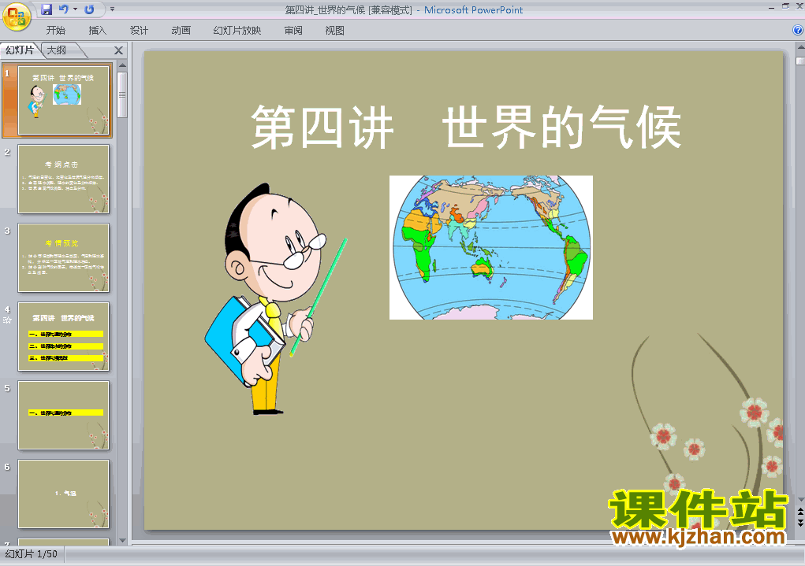Screen dimensions: 805x566
Task: Click the thumbnail pane scroll-down arrow
Action: coord(122,540)
